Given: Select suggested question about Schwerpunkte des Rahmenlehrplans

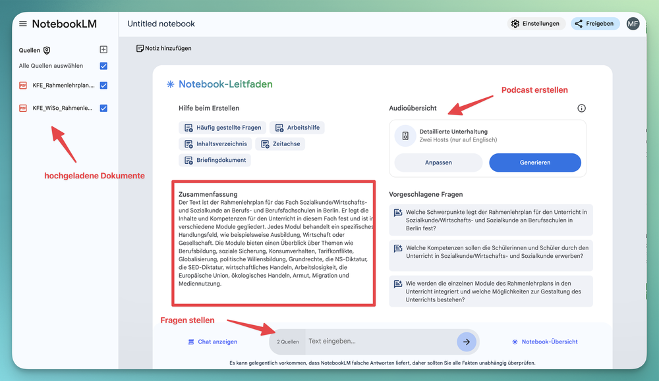Looking at the screenshot, I should pyautogui.click(x=491, y=220).
